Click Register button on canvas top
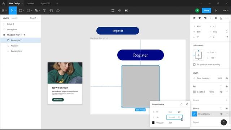Viewport: 231px width, 130px height. click(118, 31)
